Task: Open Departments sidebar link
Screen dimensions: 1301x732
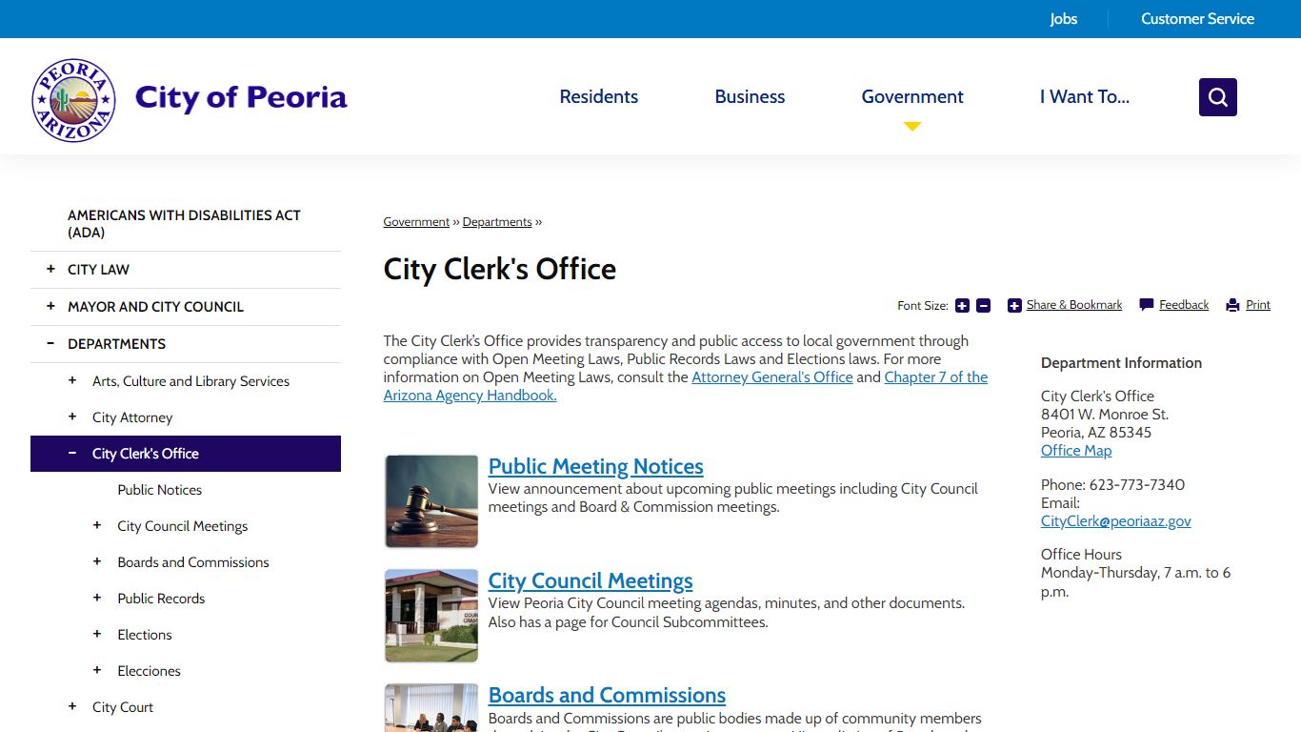Action: coord(116,344)
